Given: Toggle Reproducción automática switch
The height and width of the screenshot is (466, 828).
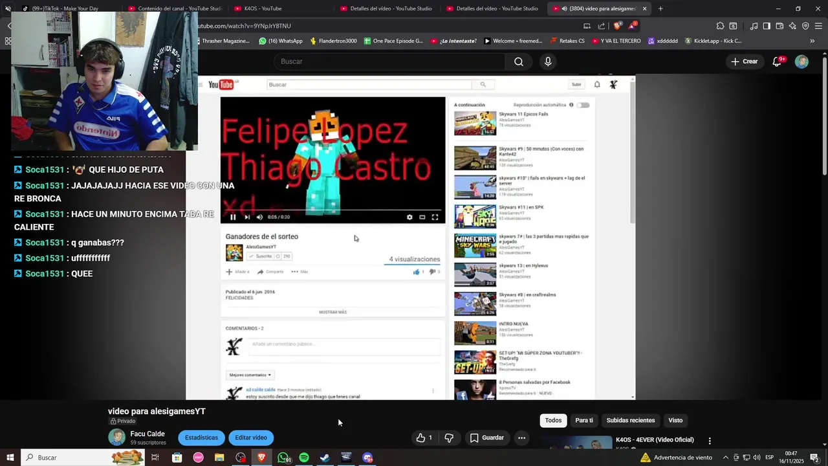Looking at the screenshot, I should point(583,105).
